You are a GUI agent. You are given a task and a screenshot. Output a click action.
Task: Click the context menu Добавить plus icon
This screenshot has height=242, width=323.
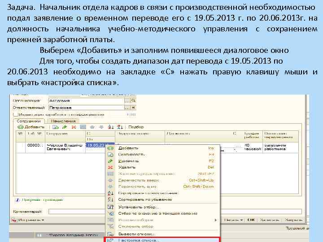click(x=111, y=148)
